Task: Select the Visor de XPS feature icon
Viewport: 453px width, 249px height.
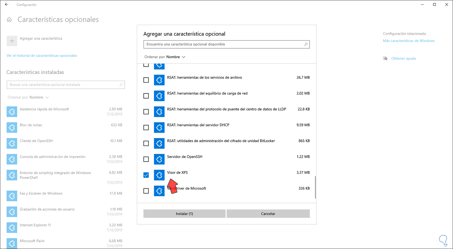Action: click(x=159, y=175)
